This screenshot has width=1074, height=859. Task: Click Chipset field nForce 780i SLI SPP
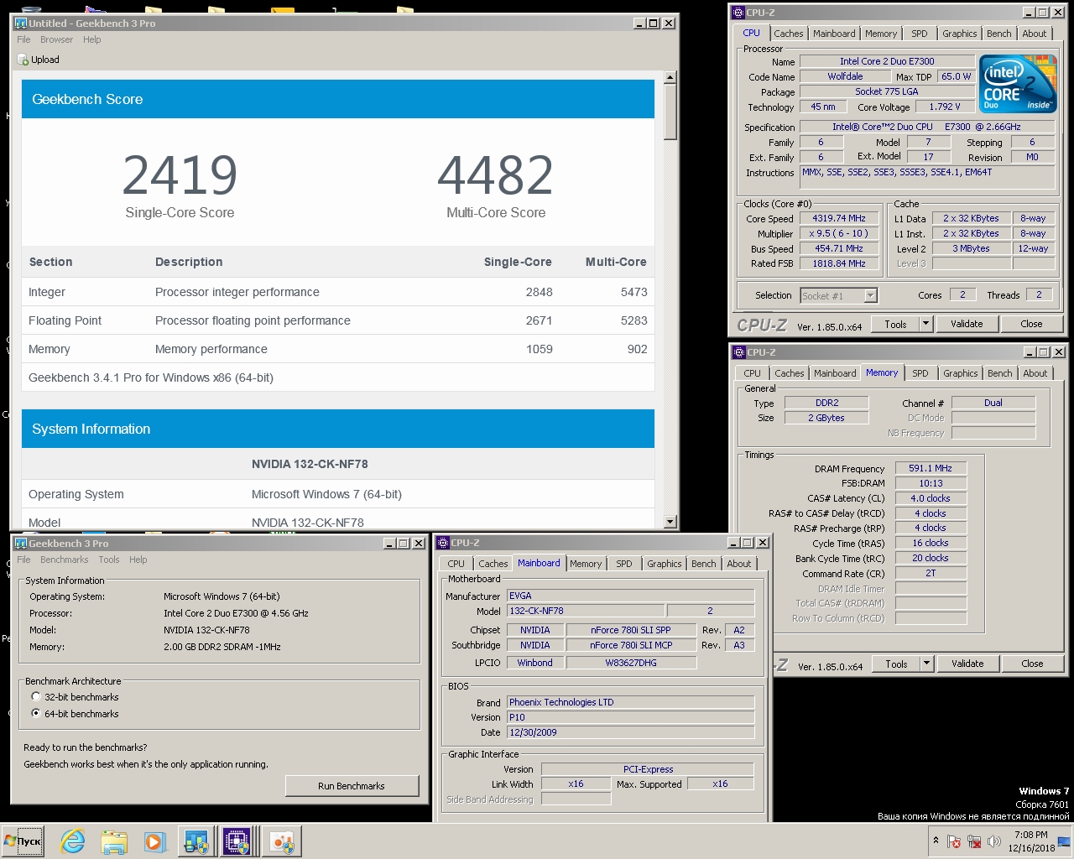click(630, 630)
